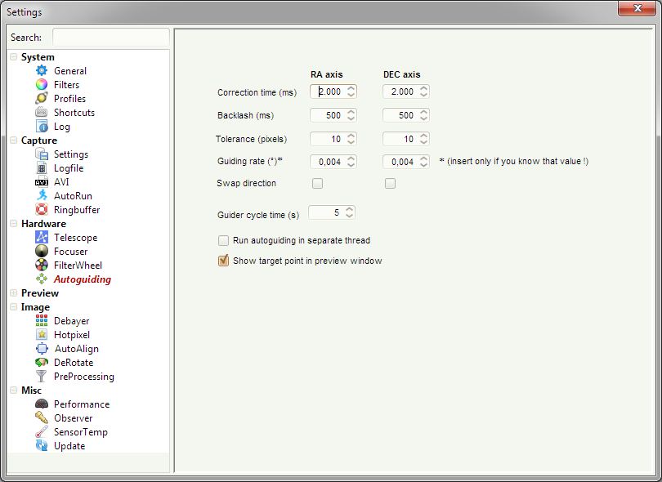Click the DEC Tolerance spinner arrows

coord(424,139)
